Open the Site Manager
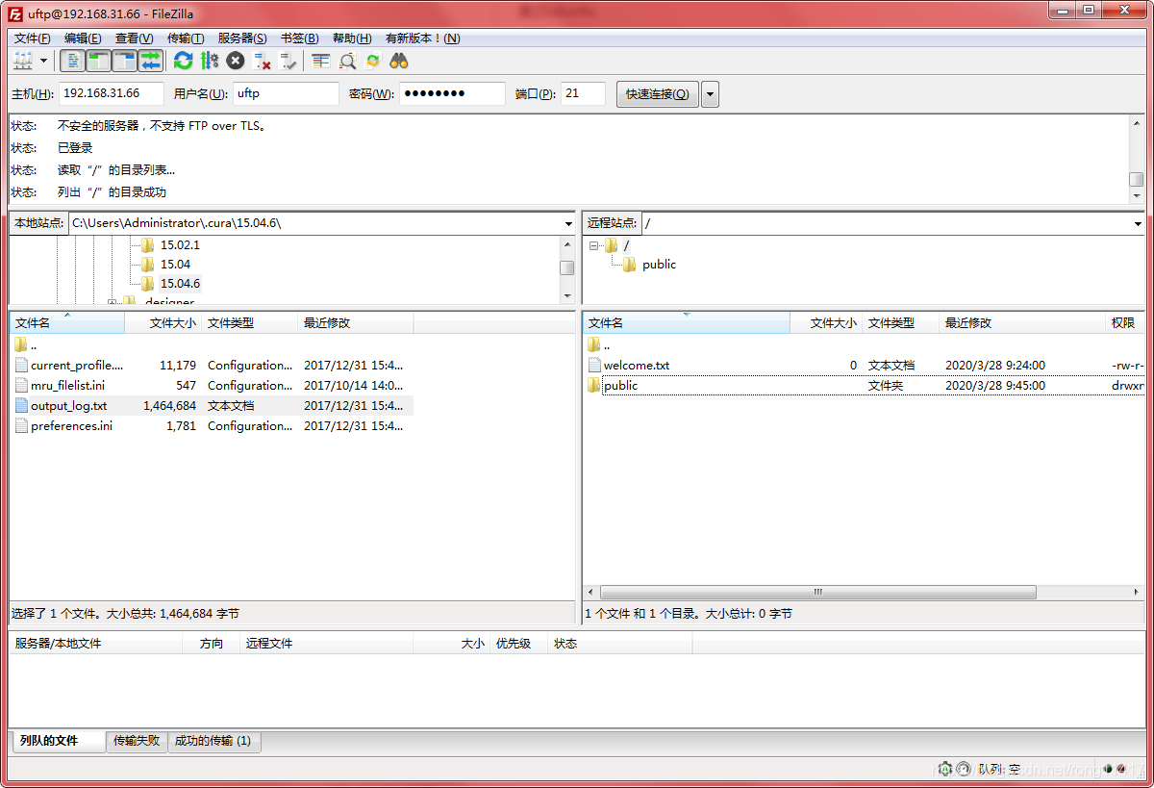The width and height of the screenshot is (1154, 788). click(21, 60)
